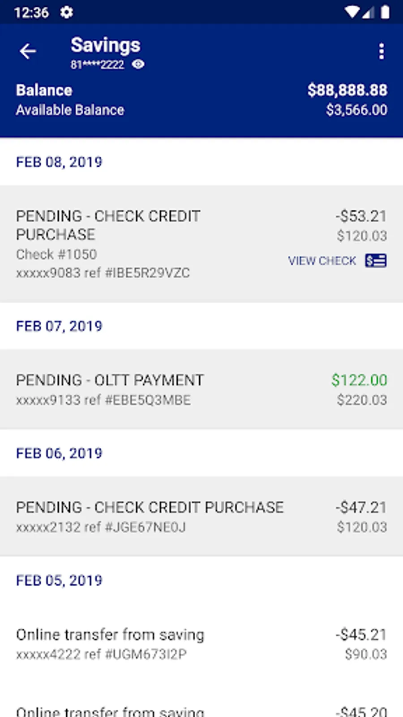The width and height of the screenshot is (403, 717).
Task: Open settings gear in status bar
Action: [x=67, y=12]
